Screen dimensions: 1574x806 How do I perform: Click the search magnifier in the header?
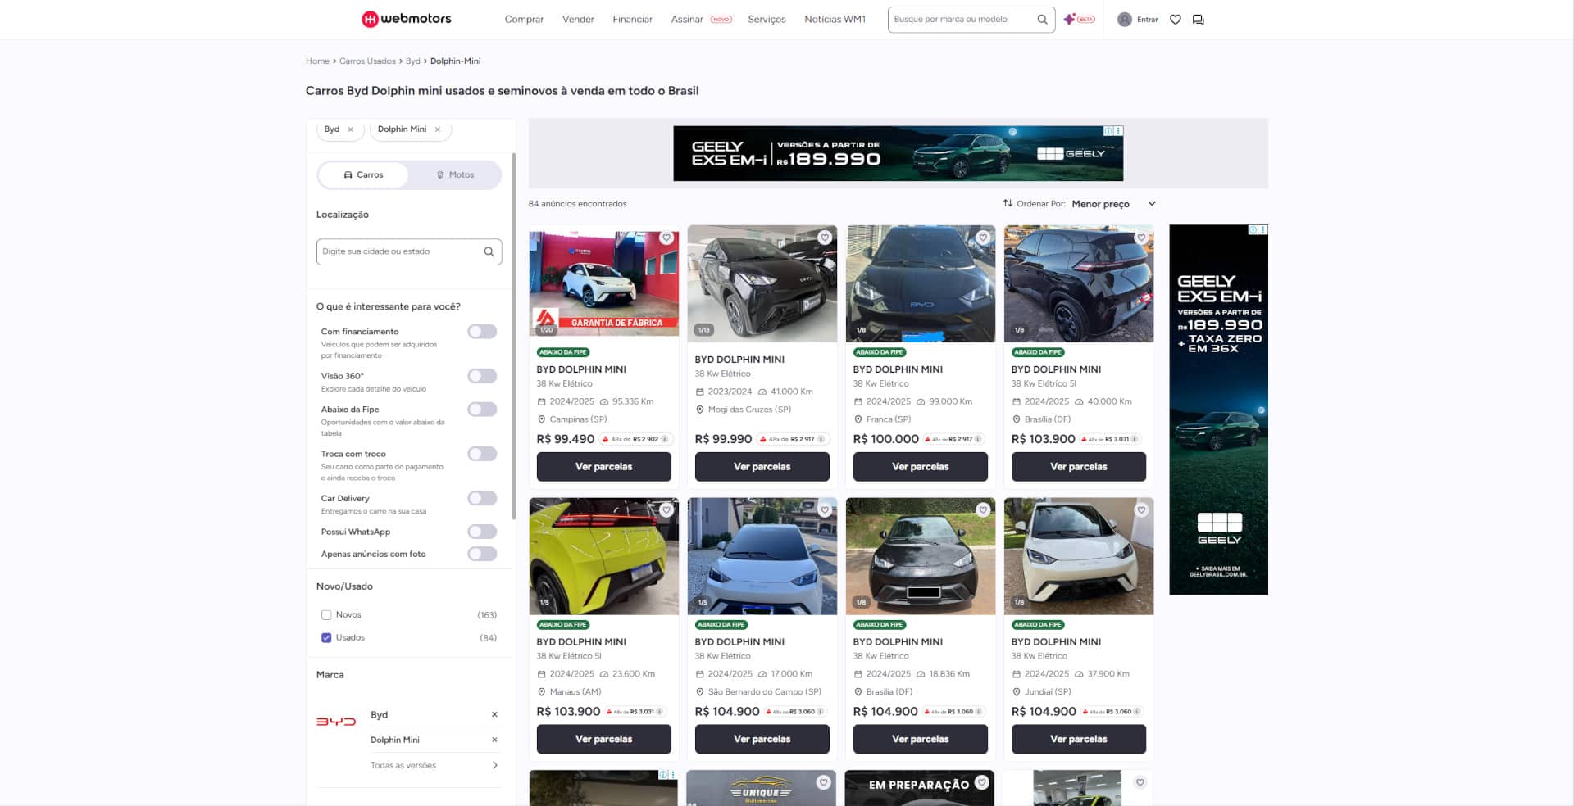coord(1042,20)
